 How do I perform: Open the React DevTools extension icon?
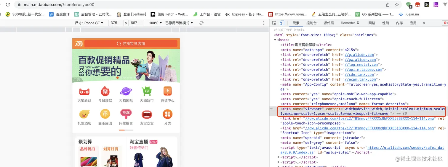427,5
